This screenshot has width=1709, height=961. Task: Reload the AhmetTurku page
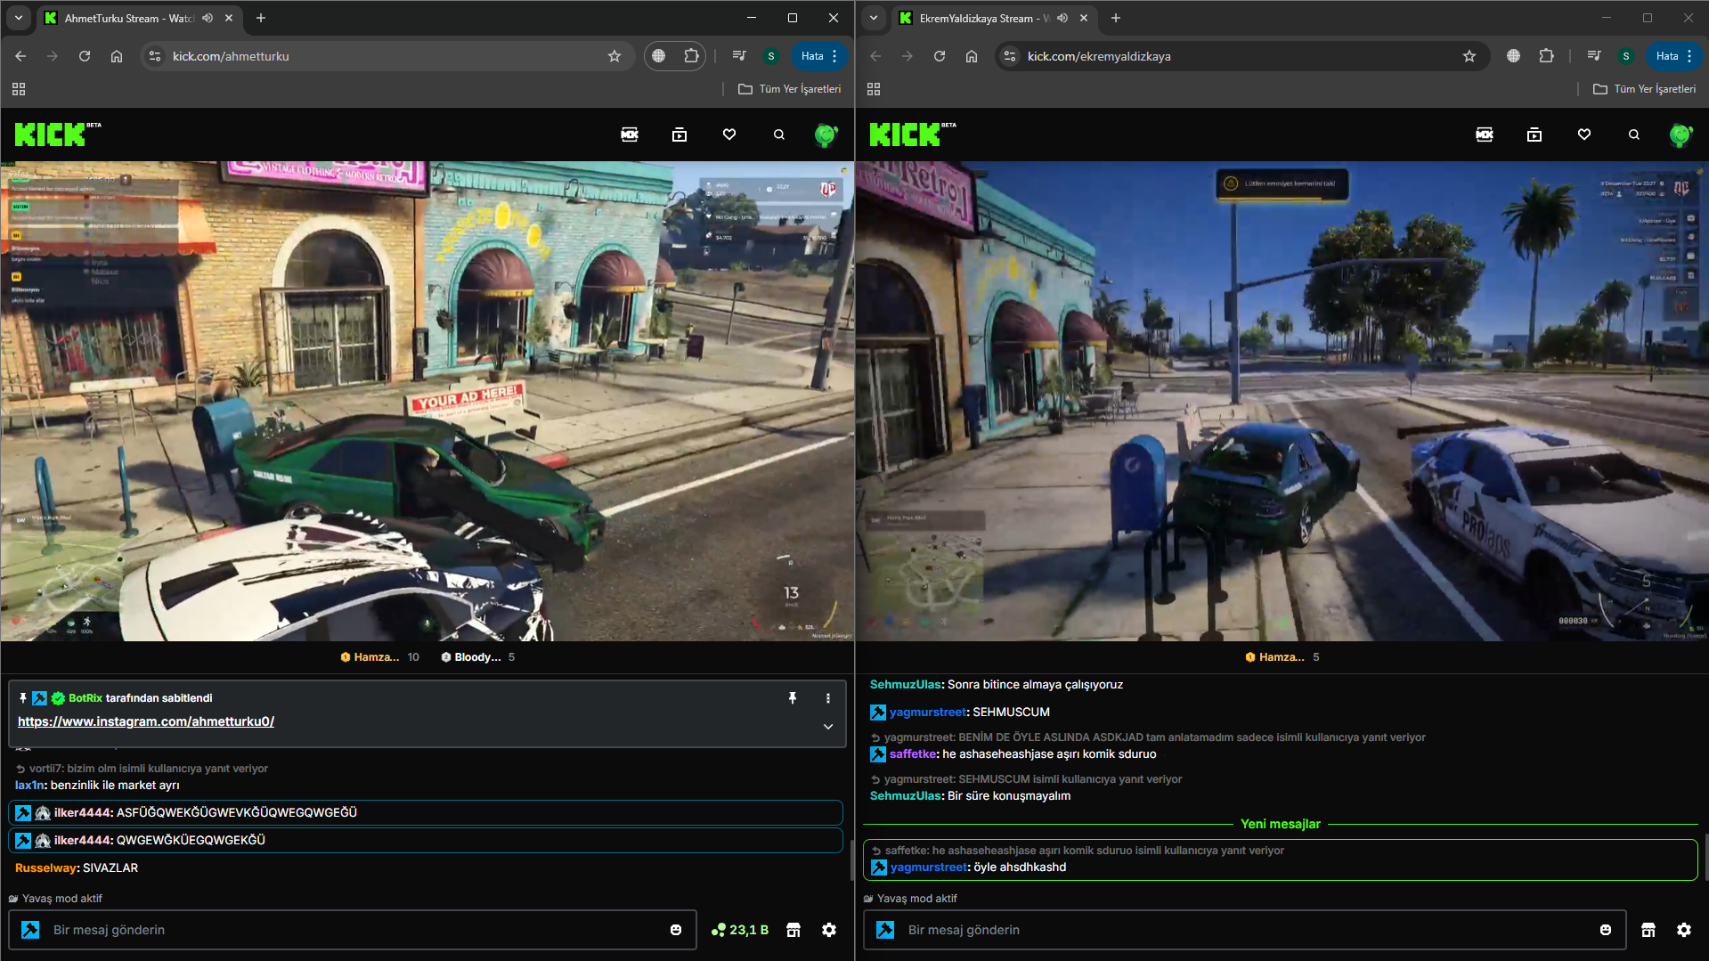[85, 56]
